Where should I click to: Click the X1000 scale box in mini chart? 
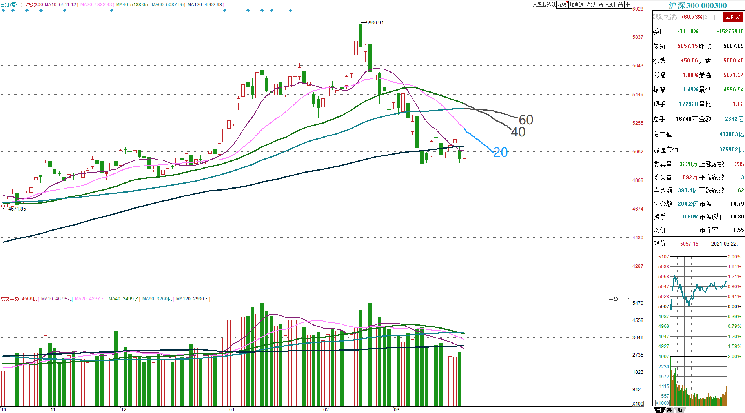coord(662,403)
